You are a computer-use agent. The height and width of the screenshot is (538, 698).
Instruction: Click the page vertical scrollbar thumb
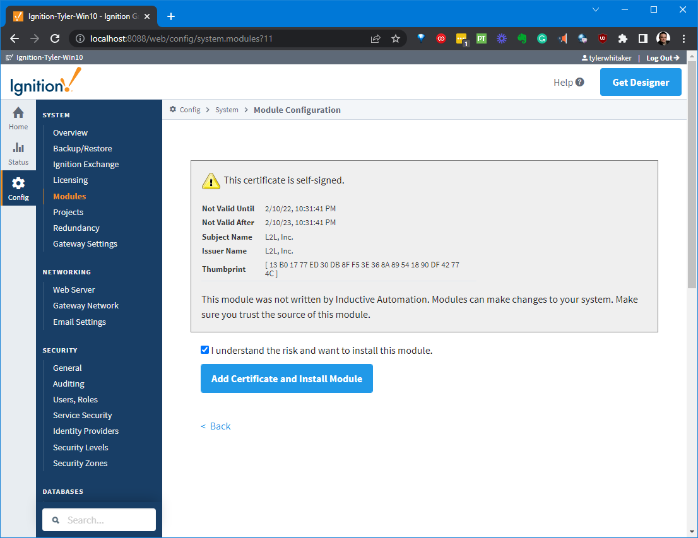692,175
